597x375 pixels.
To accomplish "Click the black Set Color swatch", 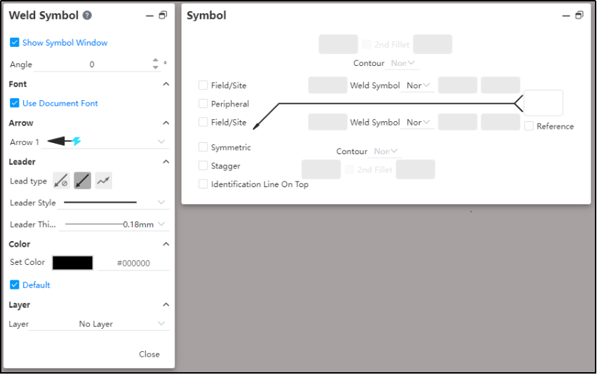I will (x=72, y=263).
